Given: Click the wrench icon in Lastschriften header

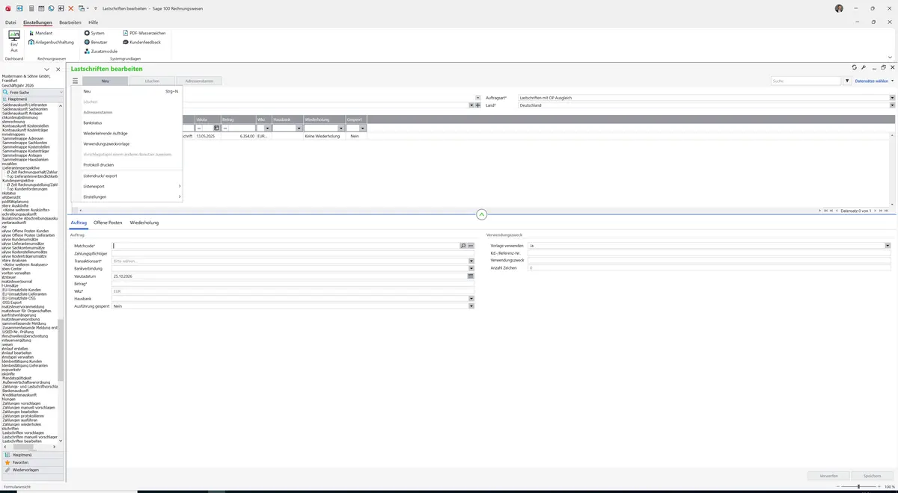Looking at the screenshot, I should (863, 67).
